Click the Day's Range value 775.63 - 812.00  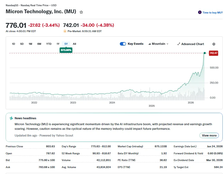click(x=101, y=146)
